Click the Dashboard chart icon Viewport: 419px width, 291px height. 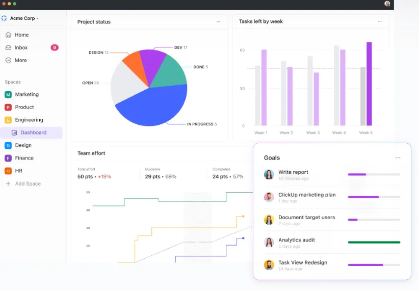[x=14, y=133]
